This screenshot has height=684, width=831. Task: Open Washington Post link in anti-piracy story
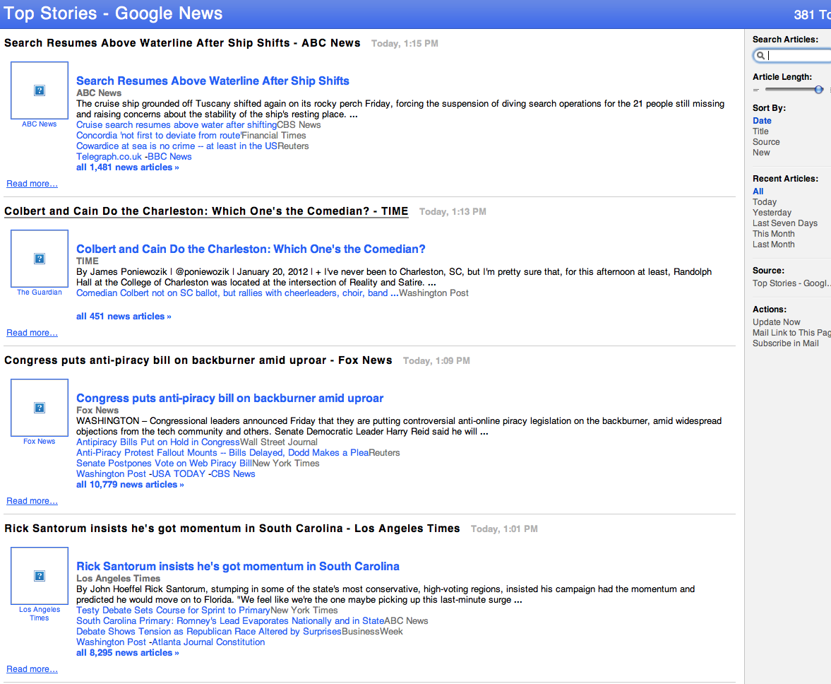click(x=111, y=474)
